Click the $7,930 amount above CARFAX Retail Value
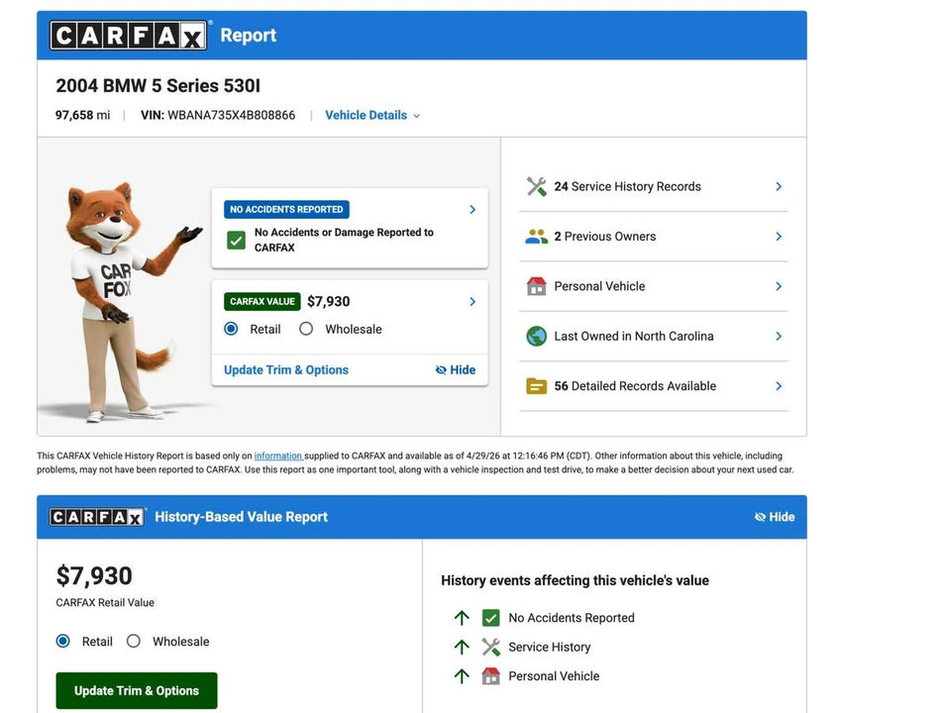The image size is (946, 713). [94, 576]
